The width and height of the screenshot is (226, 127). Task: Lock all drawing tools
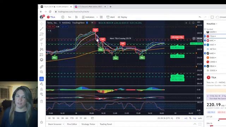point(42,89)
